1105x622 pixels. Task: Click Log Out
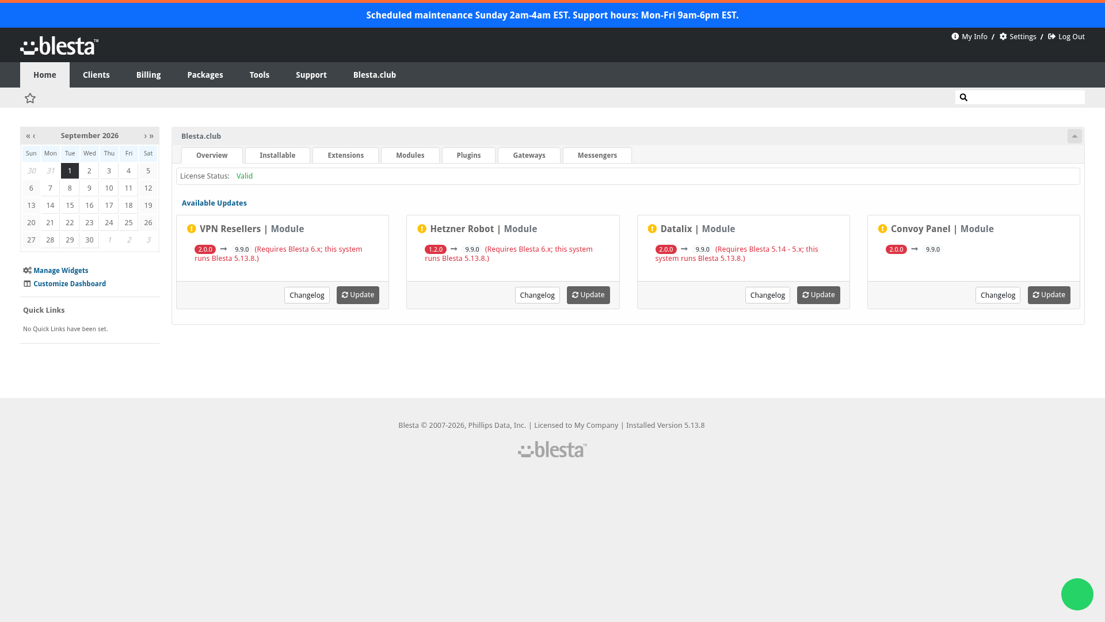coord(1066,37)
